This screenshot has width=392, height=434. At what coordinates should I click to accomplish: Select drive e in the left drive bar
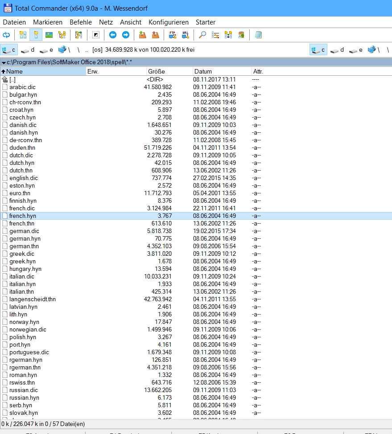(46, 50)
